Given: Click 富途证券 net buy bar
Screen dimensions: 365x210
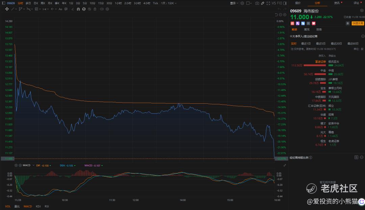Looking at the screenshot, I should coord(315,65).
